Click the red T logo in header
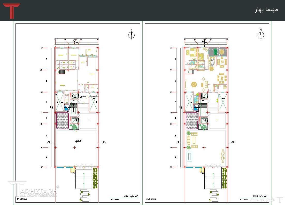The width and height of the screenshot is (285, 205). click(11, 11)
